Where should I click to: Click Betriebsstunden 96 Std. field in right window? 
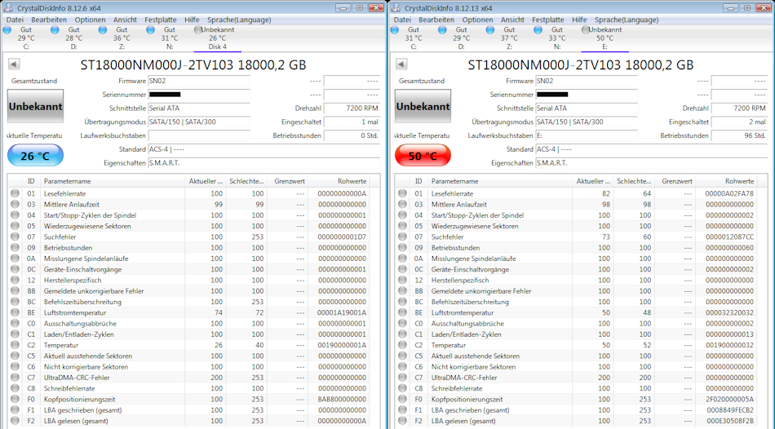(739, 135)
